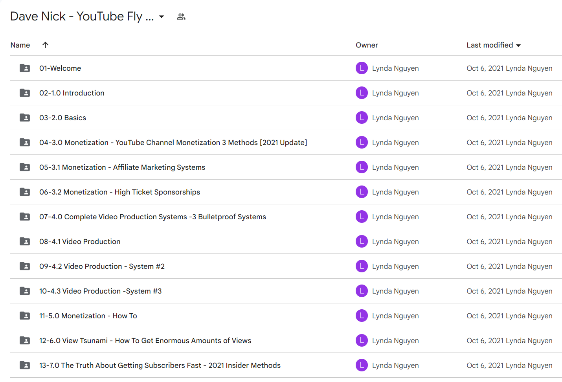Select the 01-Welcome shared folder icon
The width and height of the screenshot is (562, 382).
[25, 68]
